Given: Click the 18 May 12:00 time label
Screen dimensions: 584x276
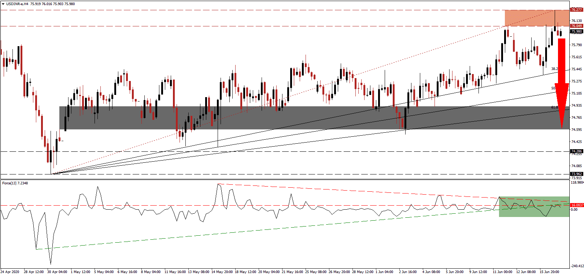Looking at the screenshot, I should pos(245,272).
